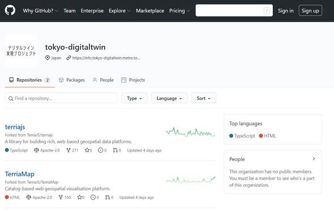Click the Apache-2.0 license on terriajs
Image resolution: width=334 pixels, height=212 pixels.
pos(47,150)
